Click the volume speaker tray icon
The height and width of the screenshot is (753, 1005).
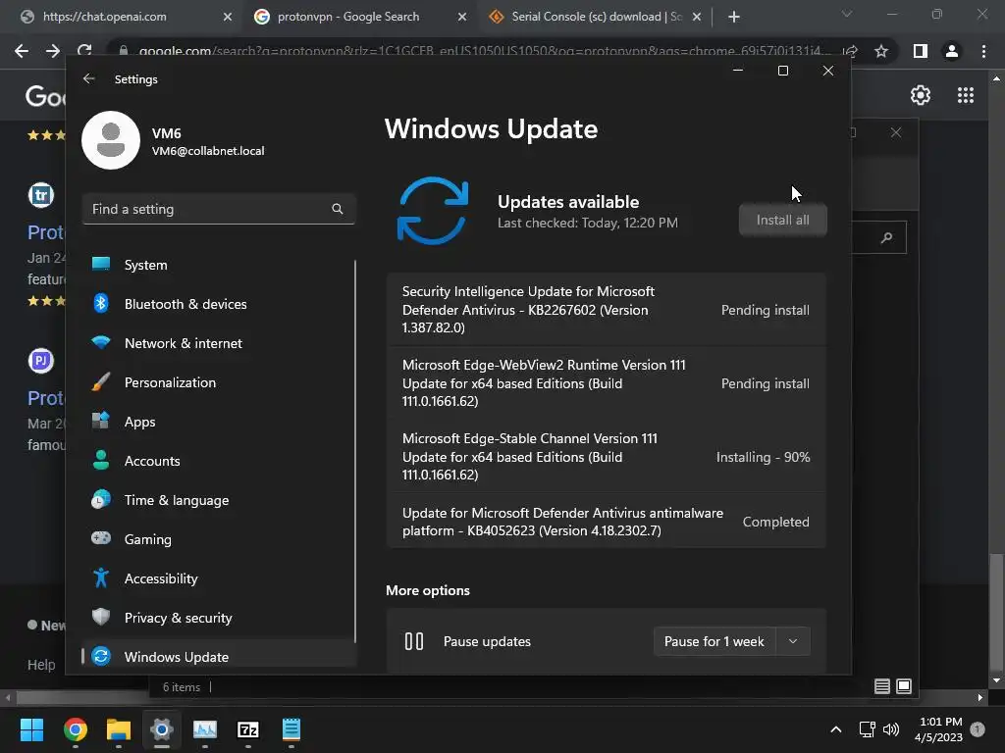click(891, 729)
